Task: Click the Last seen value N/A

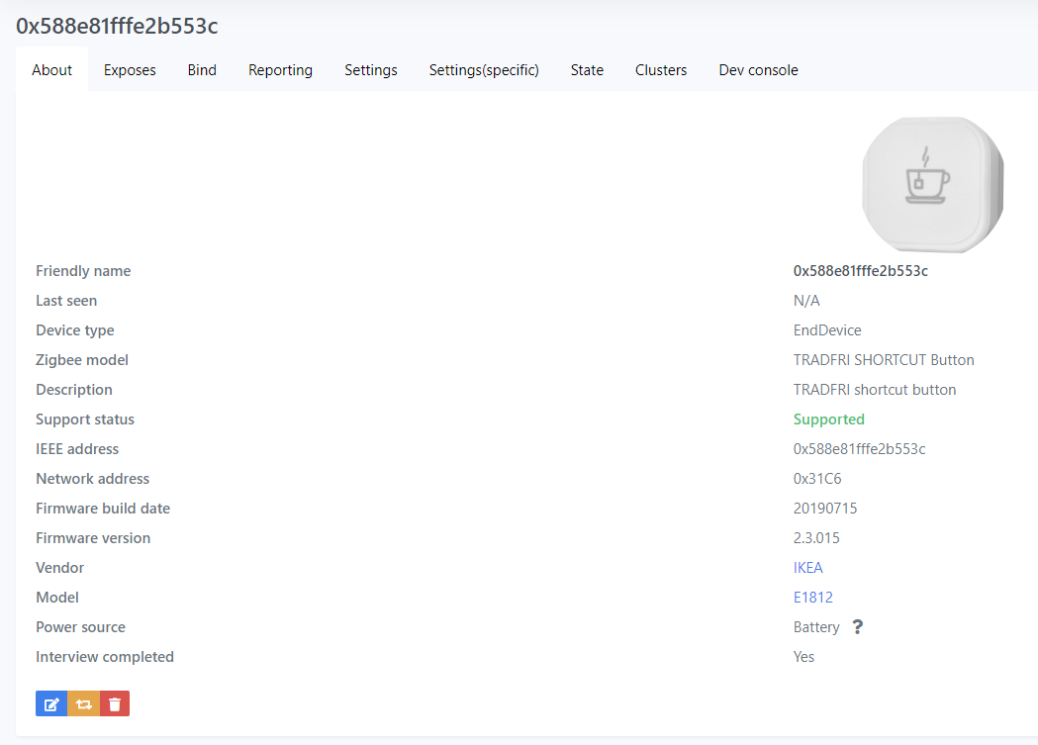Action: point(806,301)
